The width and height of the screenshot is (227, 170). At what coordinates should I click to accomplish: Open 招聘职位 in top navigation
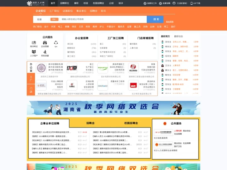[x=65, y=3]
